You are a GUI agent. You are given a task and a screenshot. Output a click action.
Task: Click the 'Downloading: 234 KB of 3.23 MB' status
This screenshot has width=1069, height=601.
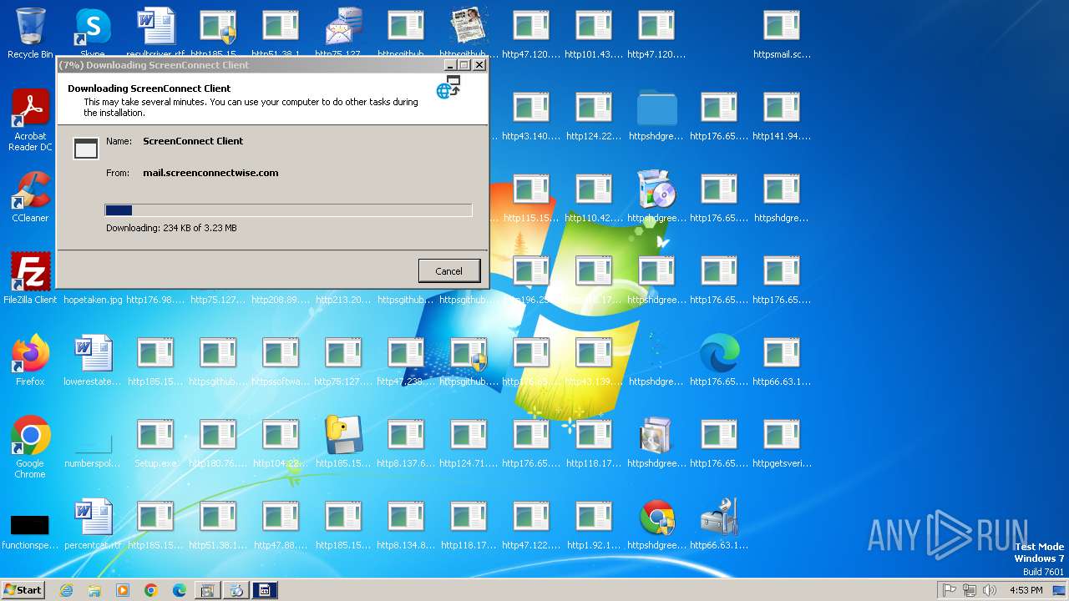pyautogui.click(x=171, y=228)
